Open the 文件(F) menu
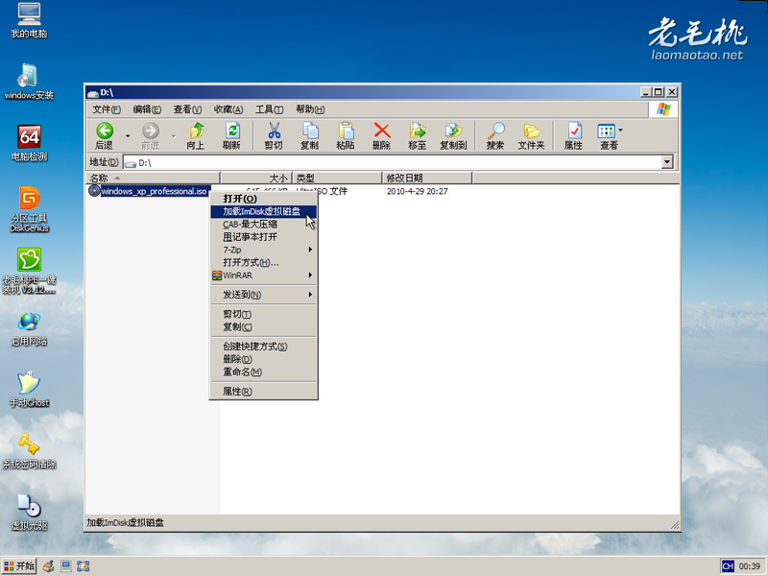 click(107, 109)
